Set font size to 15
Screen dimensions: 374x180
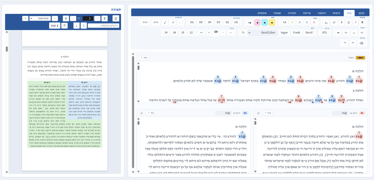183,32
